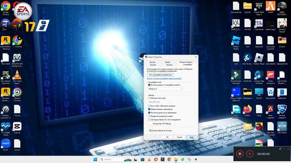The height and width of the screenshot is (163, 291).
Task: Select the Paradox Launcher v2 desktop icon
Action: click(x=5, y=112)
